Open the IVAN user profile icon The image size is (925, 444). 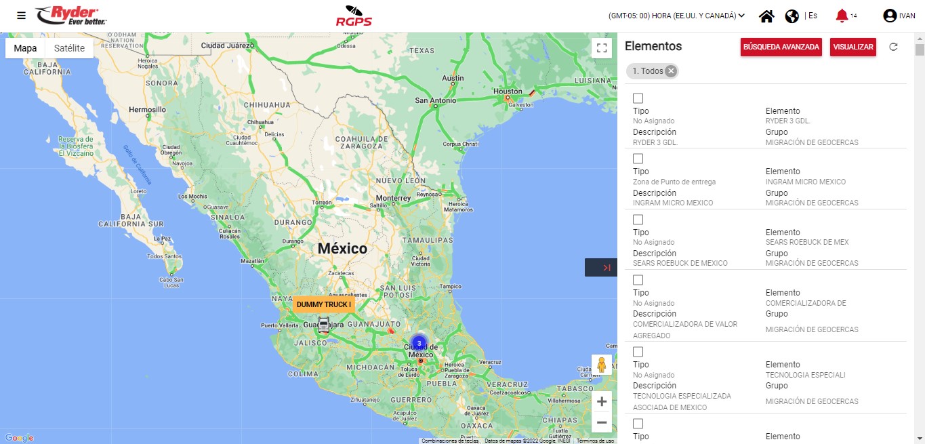tap(890, 16)
